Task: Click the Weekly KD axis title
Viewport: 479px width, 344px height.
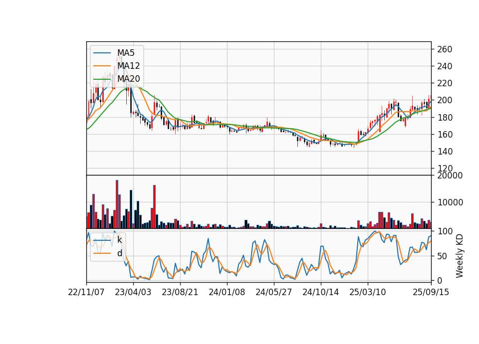Action: click(x=459, y=256)
